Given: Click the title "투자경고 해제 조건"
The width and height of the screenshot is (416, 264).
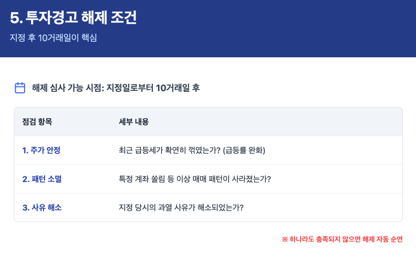Looking at the screenshot, I should [x=81, y=17].
